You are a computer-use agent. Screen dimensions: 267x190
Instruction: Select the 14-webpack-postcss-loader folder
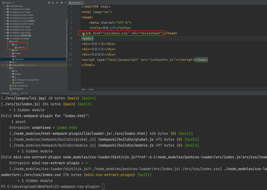point(21,18)
